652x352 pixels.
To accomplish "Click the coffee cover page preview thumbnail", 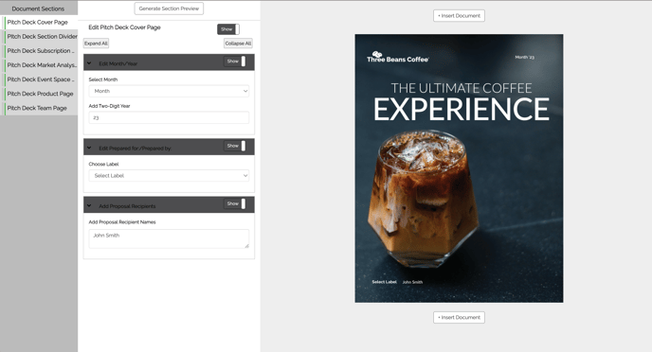I will click(x=459, y=168).
